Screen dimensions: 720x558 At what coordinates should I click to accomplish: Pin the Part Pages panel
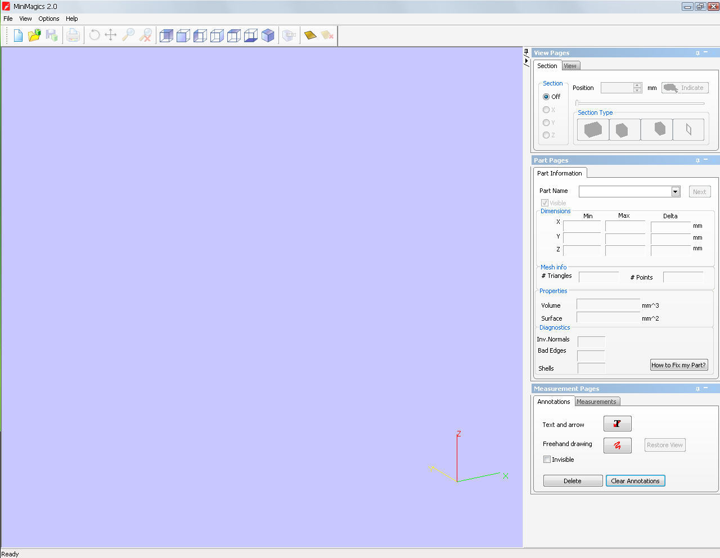point(697,160)
